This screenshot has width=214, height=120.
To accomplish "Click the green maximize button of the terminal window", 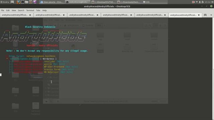I will point(211,6).
